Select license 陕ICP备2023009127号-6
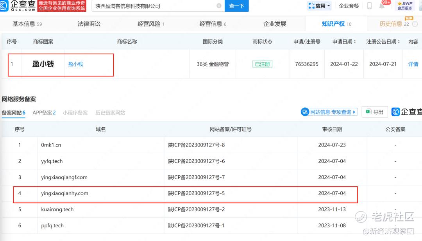Image resolution: width=422 pixels, height=241 pixels. [x=196, y=161]
